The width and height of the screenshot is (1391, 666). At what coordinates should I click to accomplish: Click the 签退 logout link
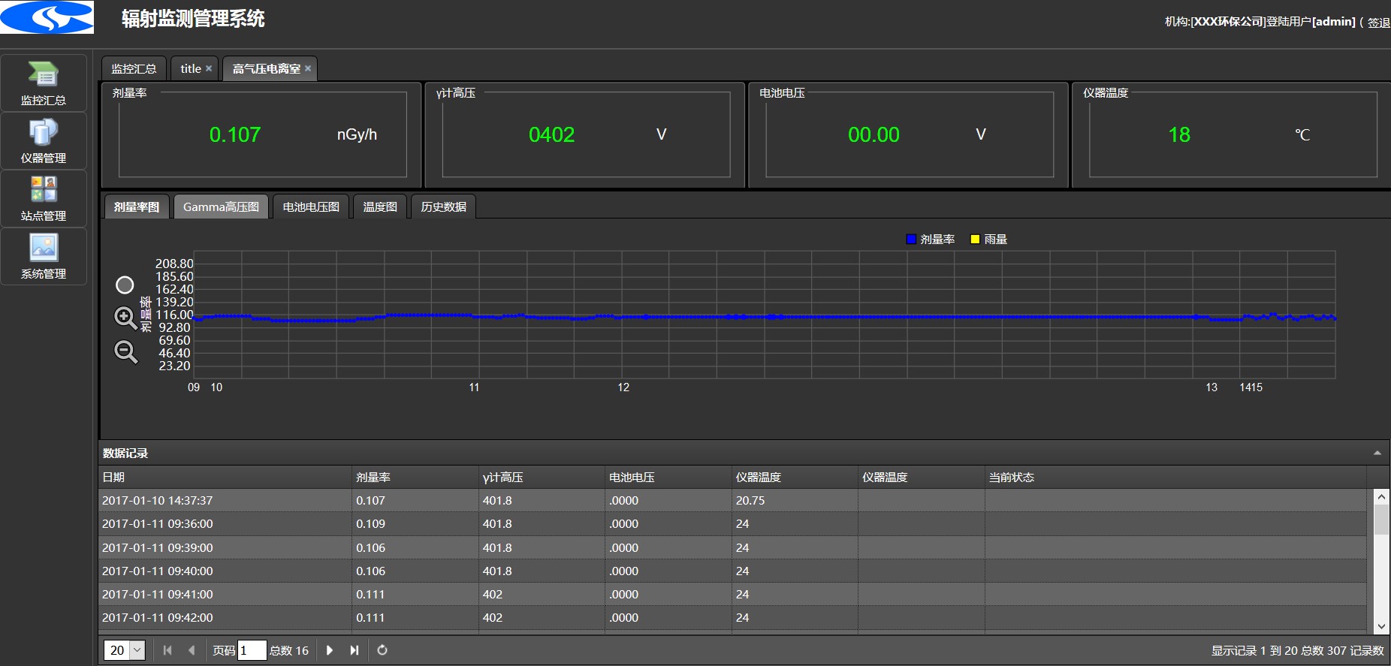point(1378,23)
